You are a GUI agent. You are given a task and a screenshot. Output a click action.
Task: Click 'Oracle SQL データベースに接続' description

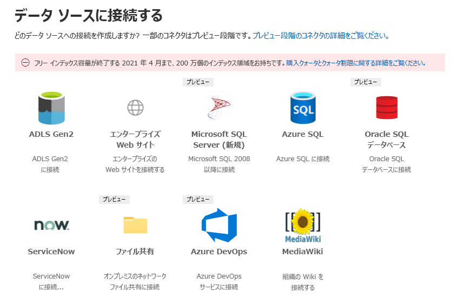point(387,164)
